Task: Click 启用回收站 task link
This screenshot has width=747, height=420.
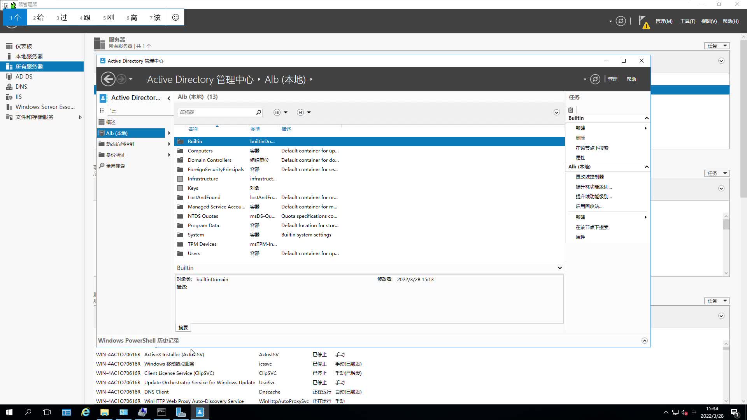Action: (589, 206)
